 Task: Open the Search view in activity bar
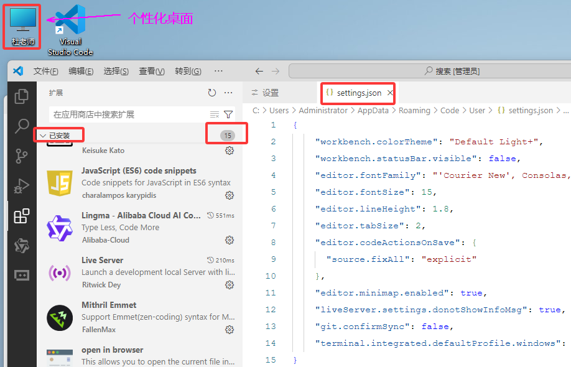[22, 126]
